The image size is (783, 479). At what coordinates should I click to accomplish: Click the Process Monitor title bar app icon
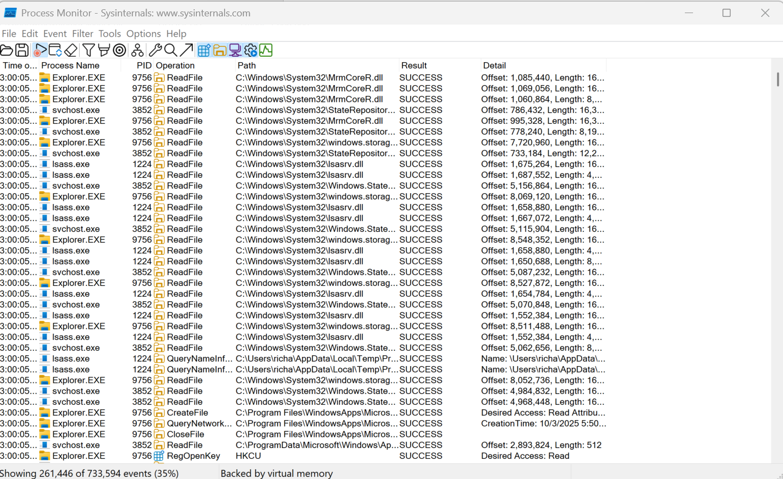(10, 13)
